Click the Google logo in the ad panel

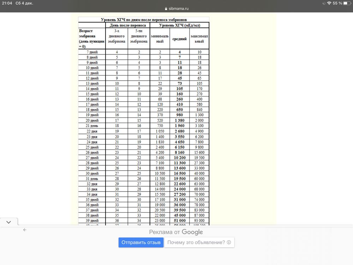click(x=192, y=232)
